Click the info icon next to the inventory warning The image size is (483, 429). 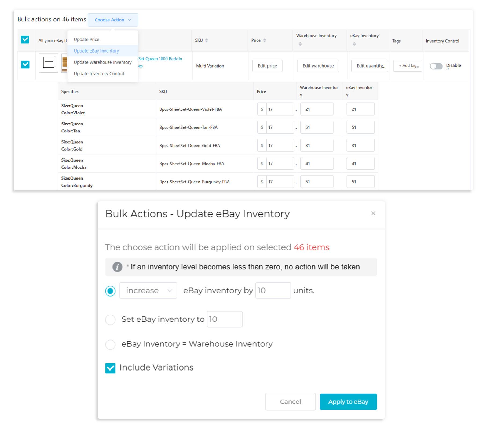pyautogui.click(x=117, y=267)
